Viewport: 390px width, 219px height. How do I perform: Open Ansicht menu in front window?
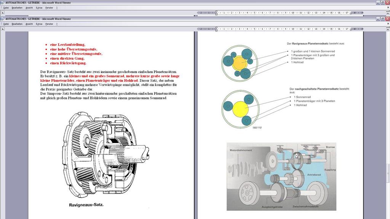click(x=29, y=24)
